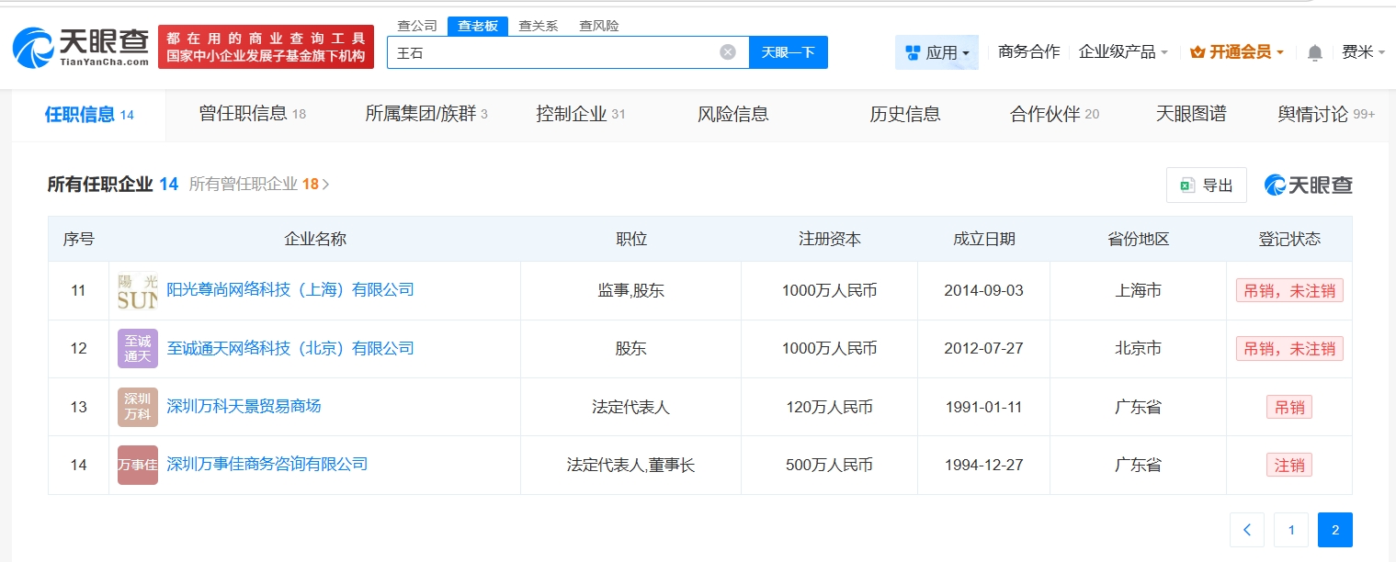Select page 2 button
This screenshot has height=562, width=1396.
click(x=1335, y=530)
